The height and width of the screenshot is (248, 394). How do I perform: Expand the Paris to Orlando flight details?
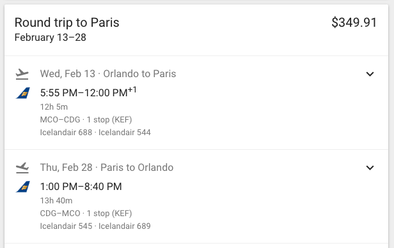coord(370,168)
